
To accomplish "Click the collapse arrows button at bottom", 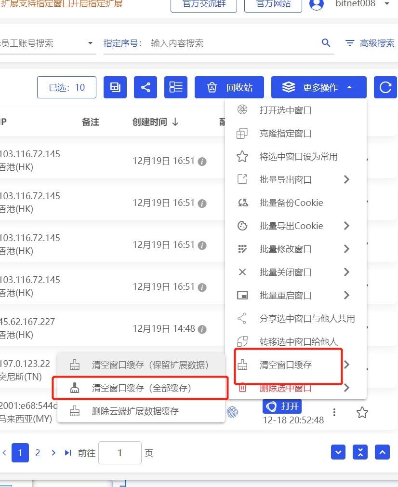I will tap(360, 452).
